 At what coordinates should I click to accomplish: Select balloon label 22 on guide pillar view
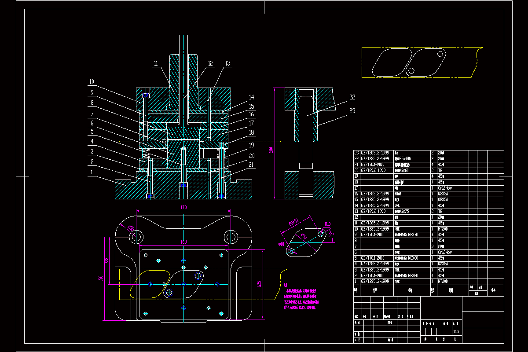coord(352,97)
